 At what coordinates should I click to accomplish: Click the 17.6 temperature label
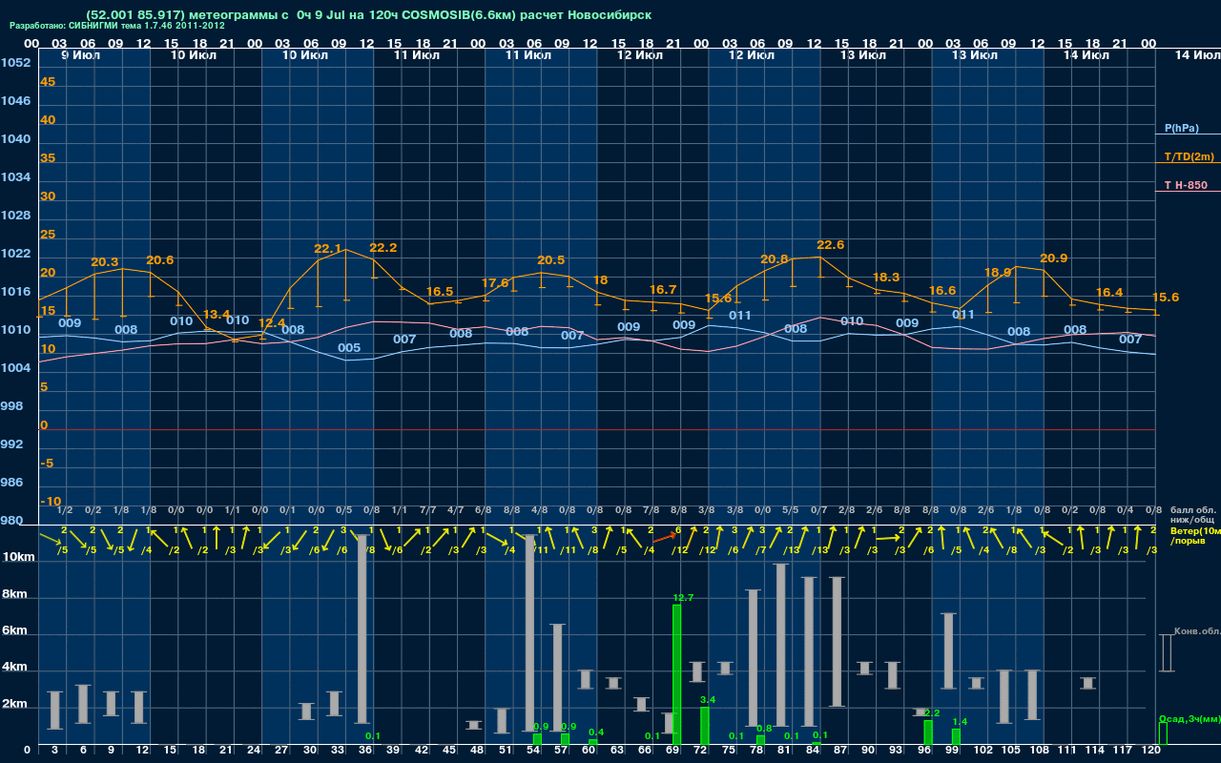tap(495, 283)
